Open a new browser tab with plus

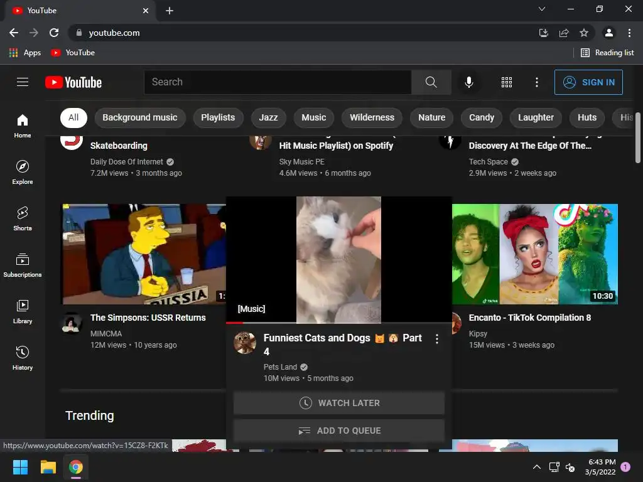[170, 11]
